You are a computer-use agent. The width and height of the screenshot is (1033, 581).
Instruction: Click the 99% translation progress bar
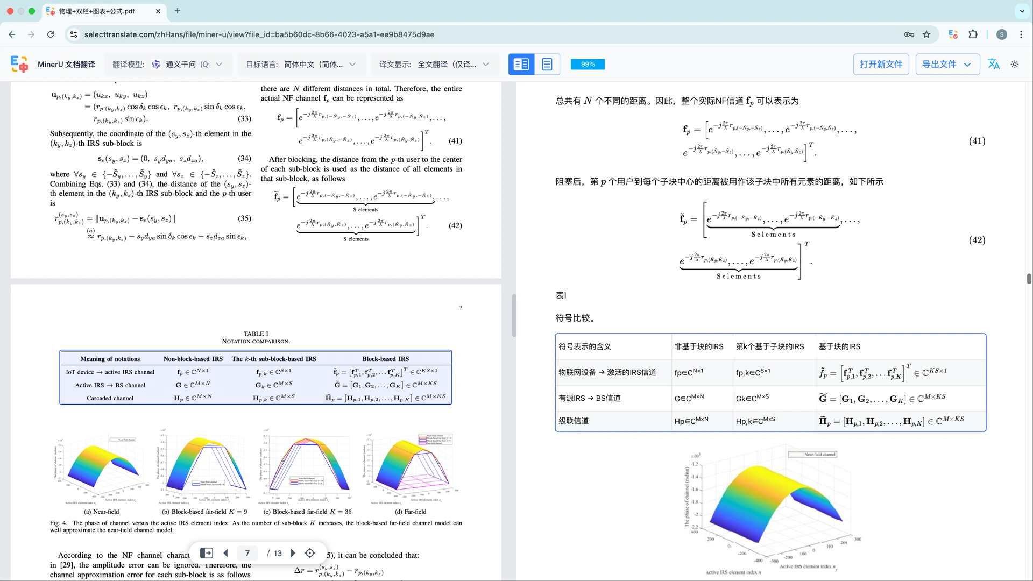tap(588, 65)
